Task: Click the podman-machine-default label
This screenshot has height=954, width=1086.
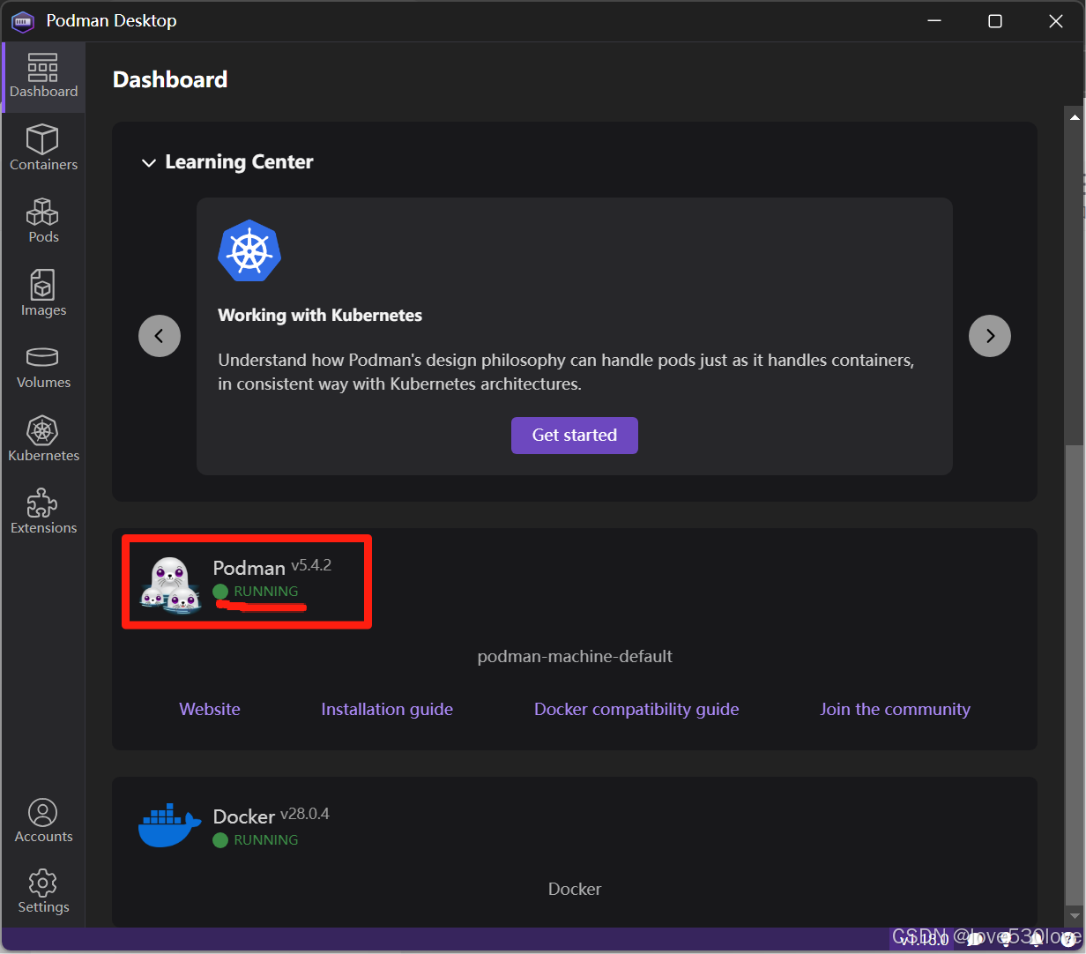Action: (x=575, y=656)
